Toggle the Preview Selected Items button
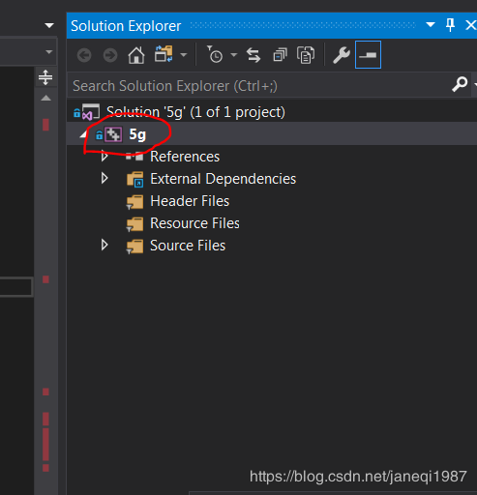The width and height of the screenshot is (477, 495). (x=368, y=55)
